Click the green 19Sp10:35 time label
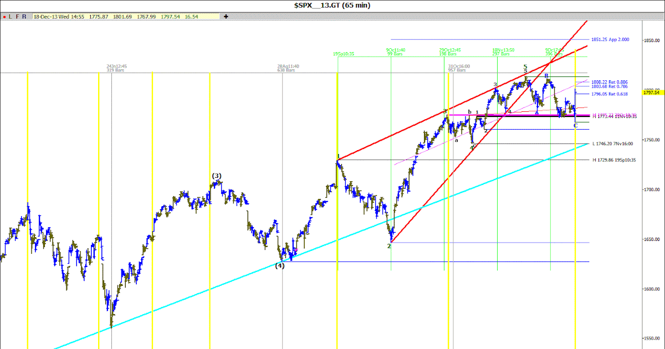 coord(344,54)
